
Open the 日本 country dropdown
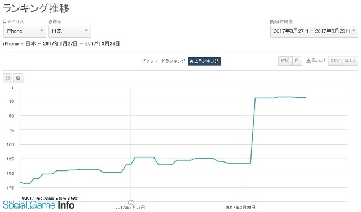[x=69, y=31]
